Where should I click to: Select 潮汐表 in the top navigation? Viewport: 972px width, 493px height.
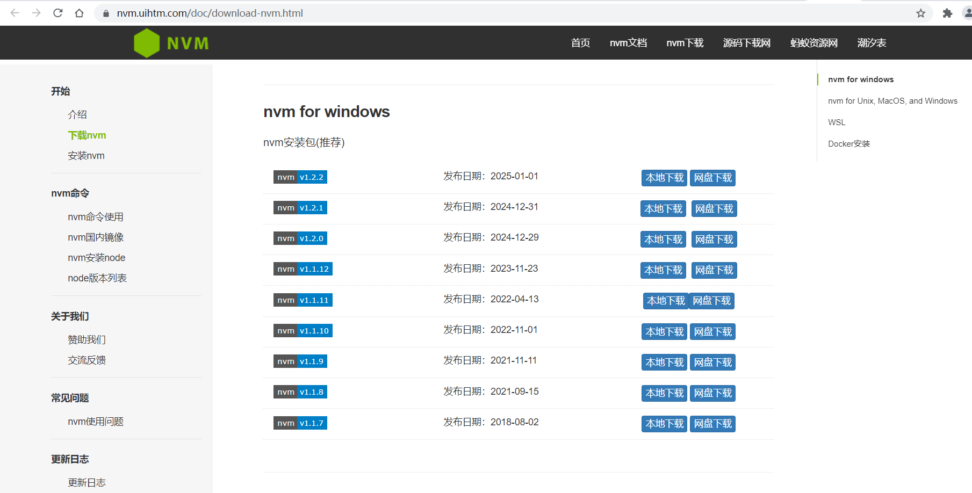(872, 43)
